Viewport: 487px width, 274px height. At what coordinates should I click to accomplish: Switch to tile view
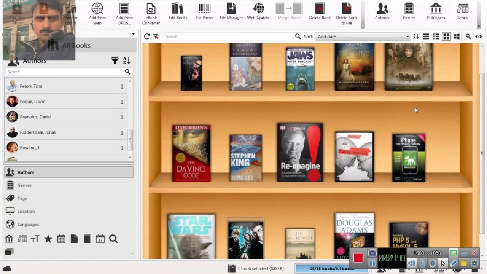click(457, 37)
